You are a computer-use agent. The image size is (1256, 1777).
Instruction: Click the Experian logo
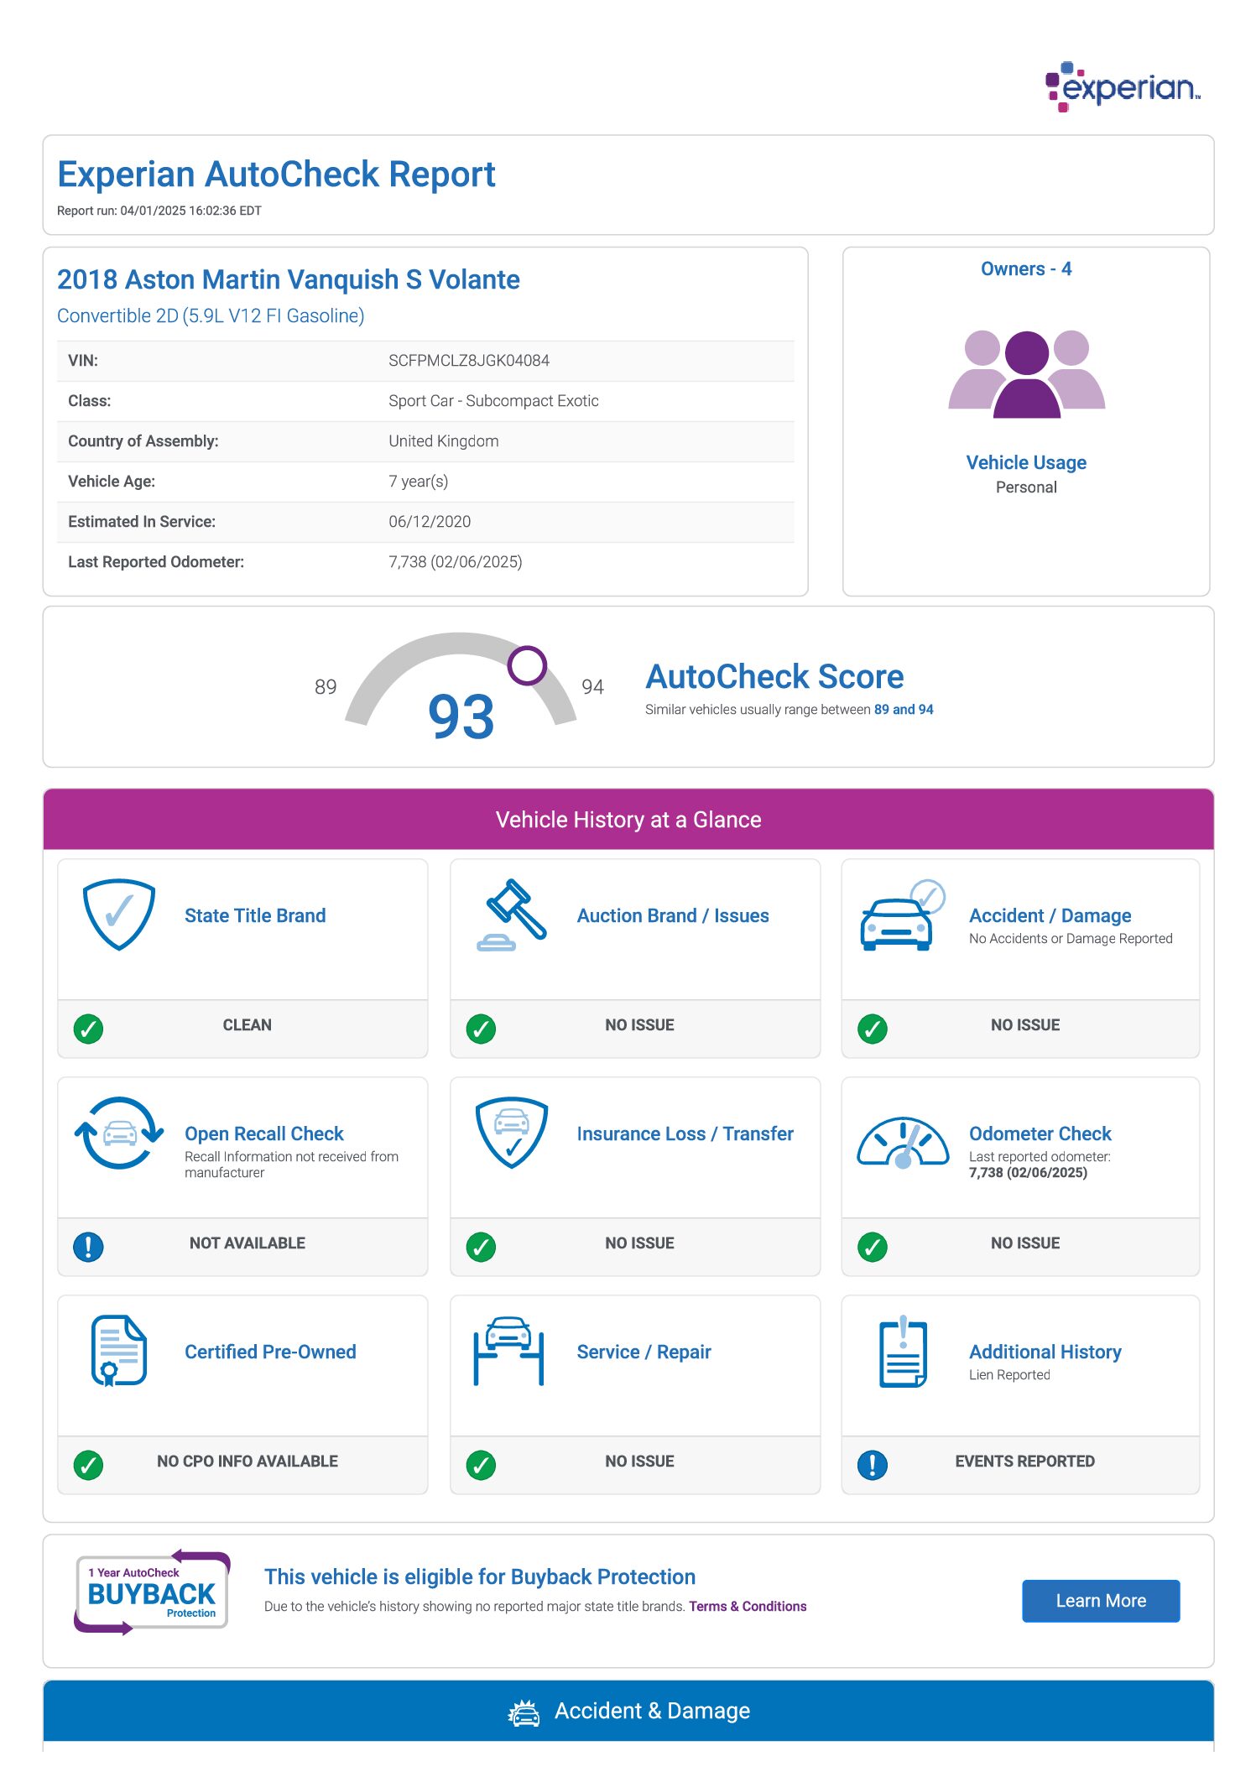1123,86
